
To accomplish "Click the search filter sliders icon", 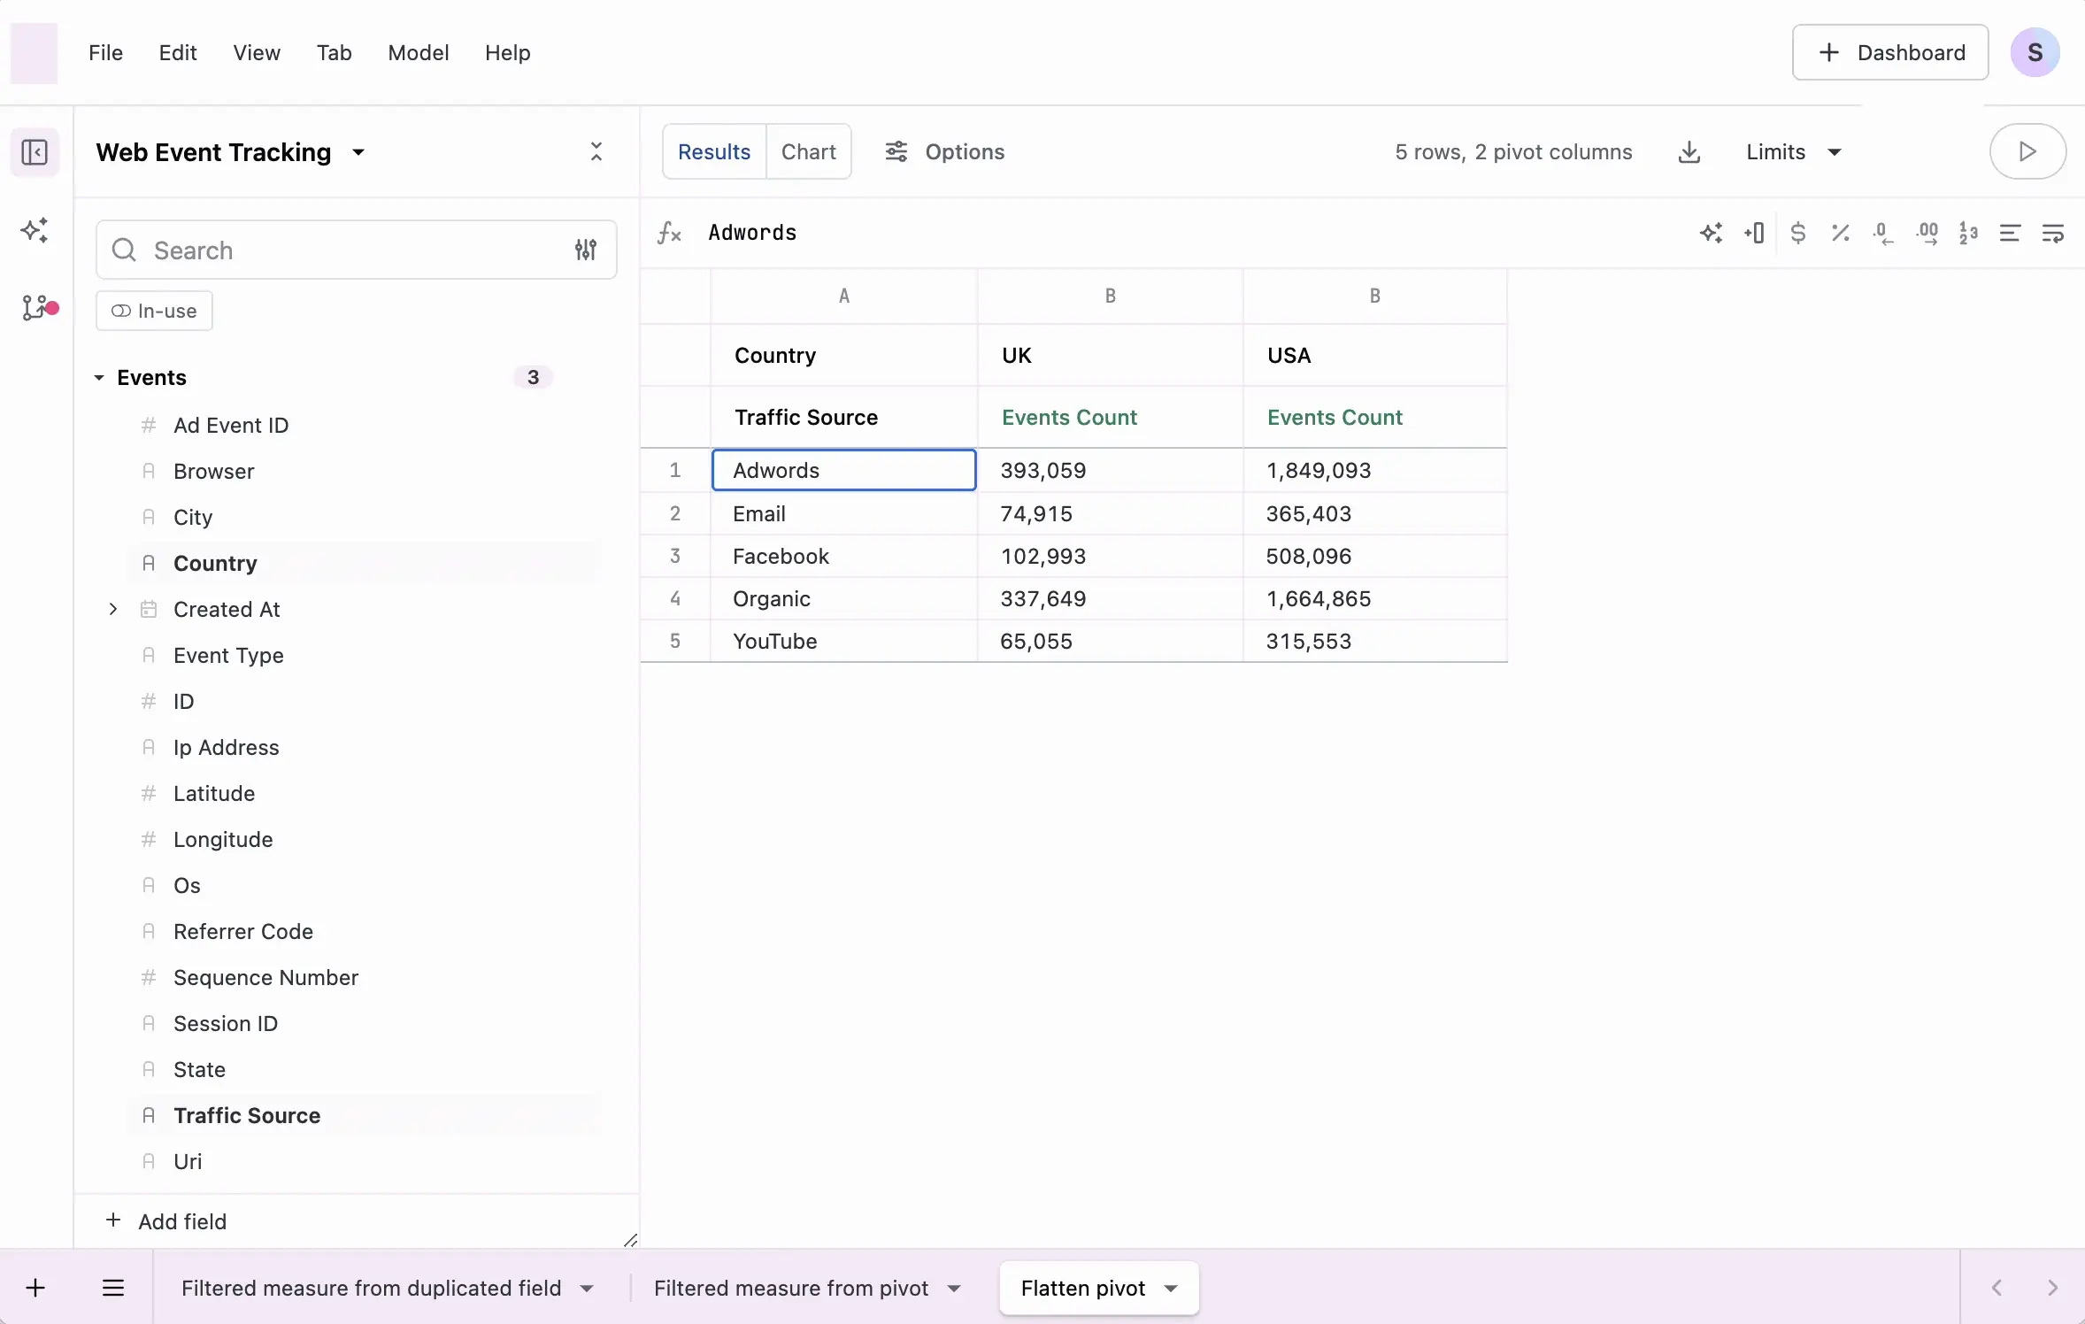I will (585, 250).
